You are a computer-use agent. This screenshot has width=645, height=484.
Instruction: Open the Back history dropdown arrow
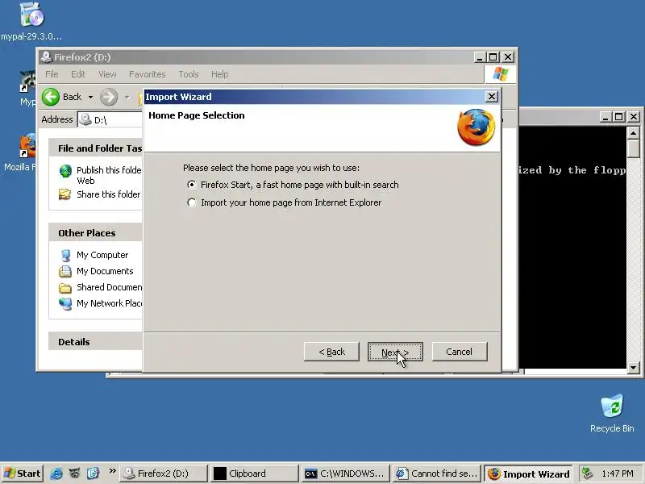[90, 97]
